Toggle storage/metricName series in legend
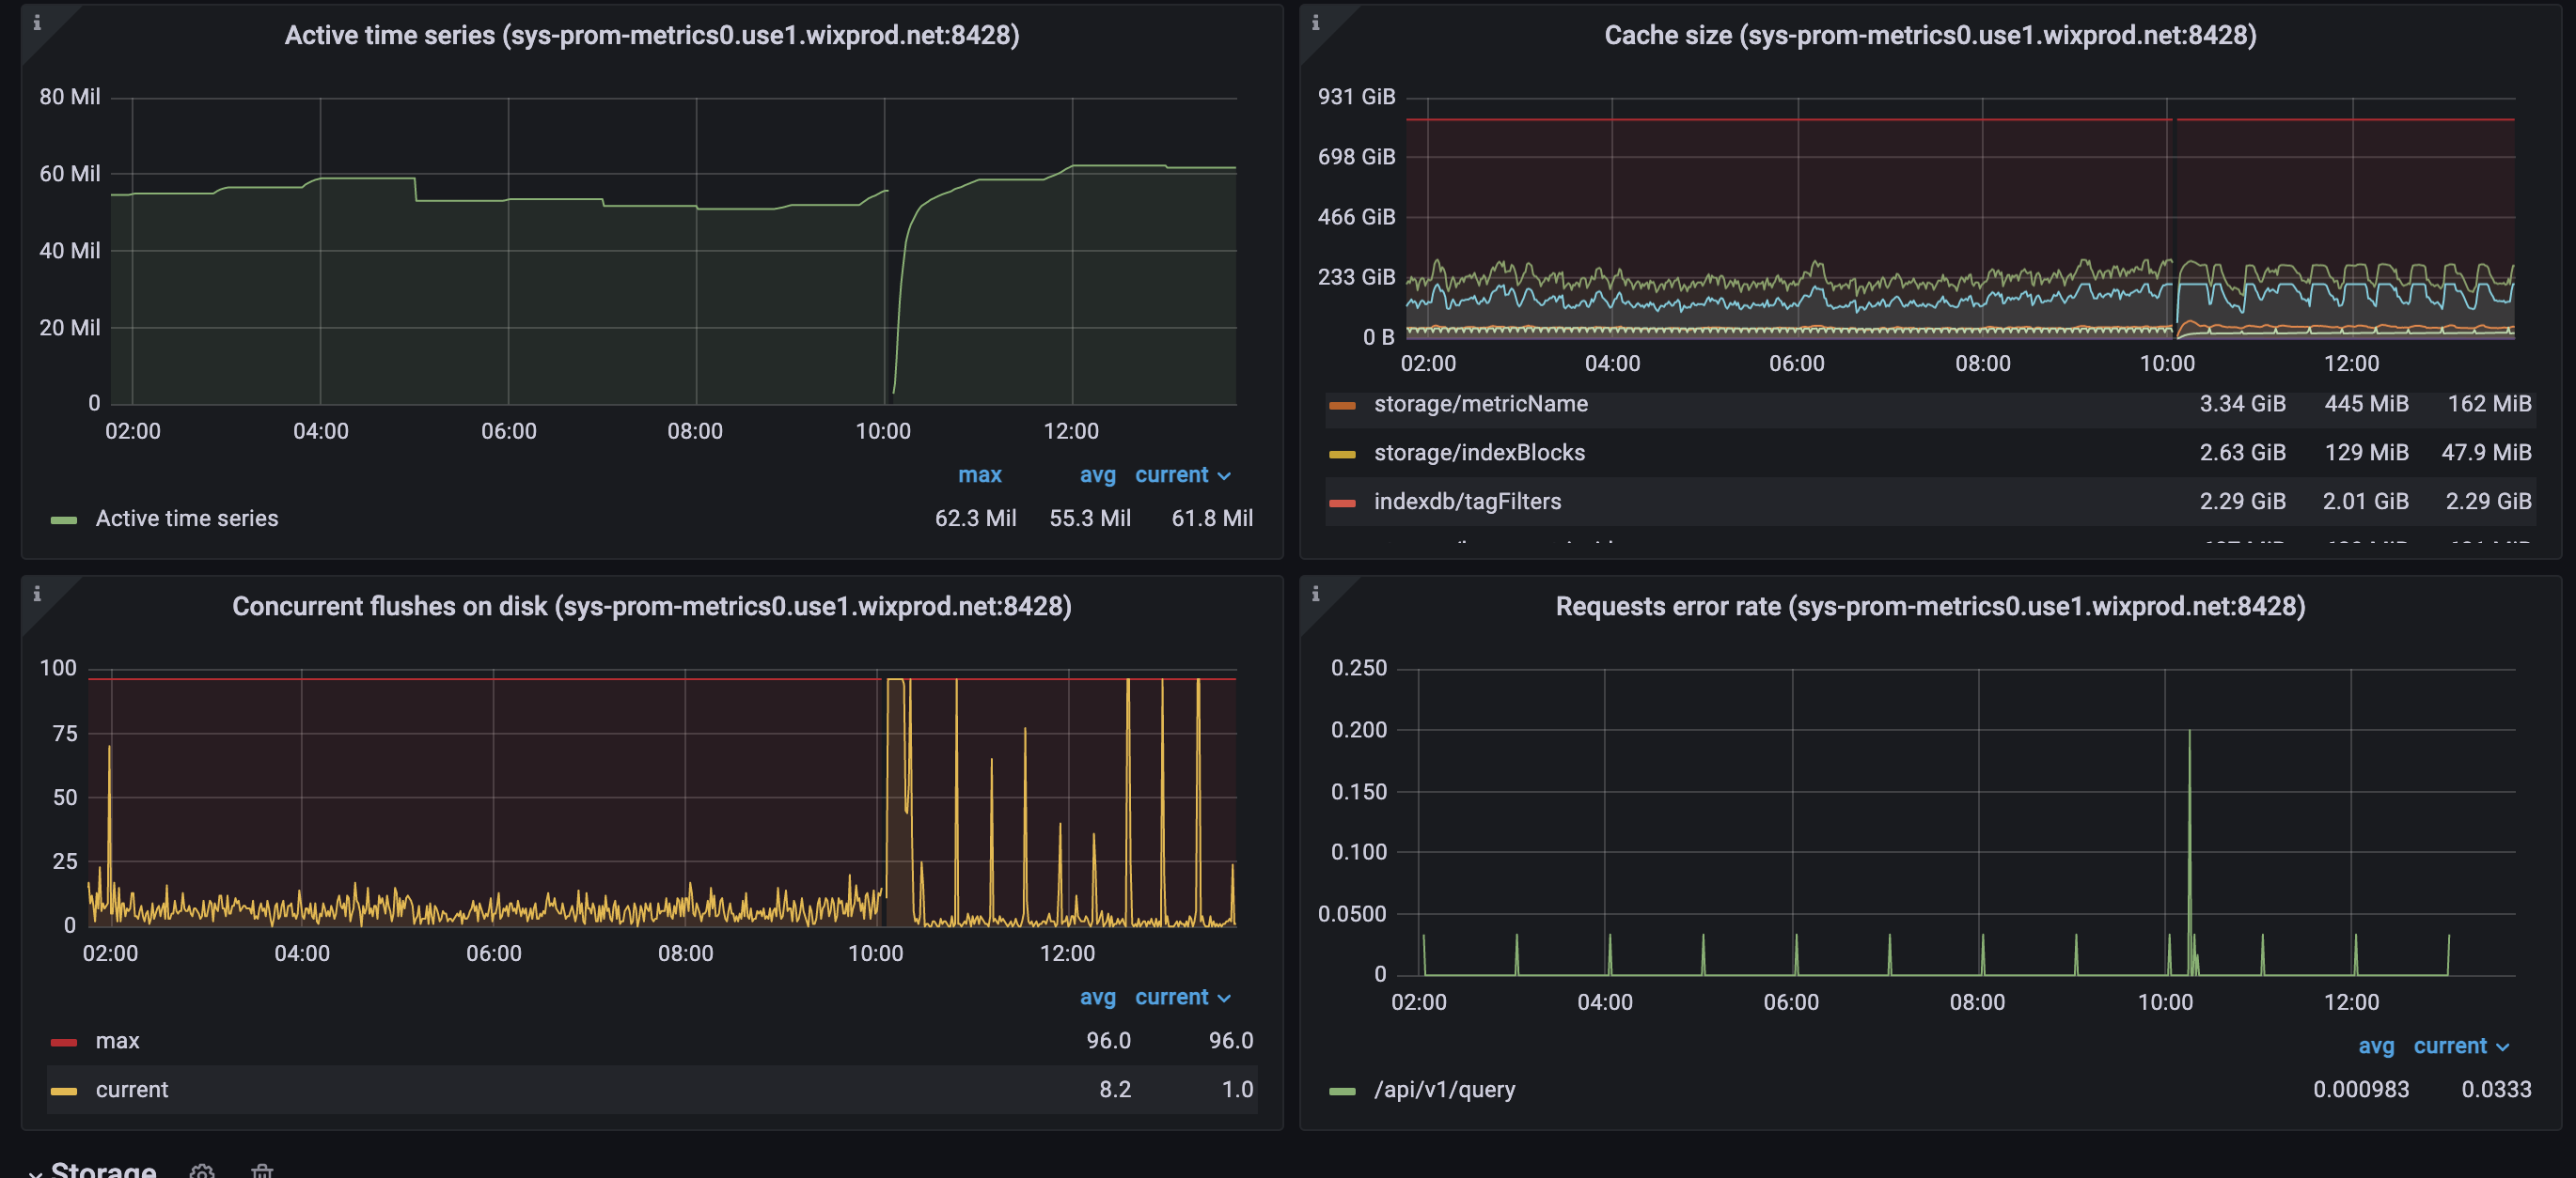This screenshot has width=2576, height=1178. tap(1481, 404)
